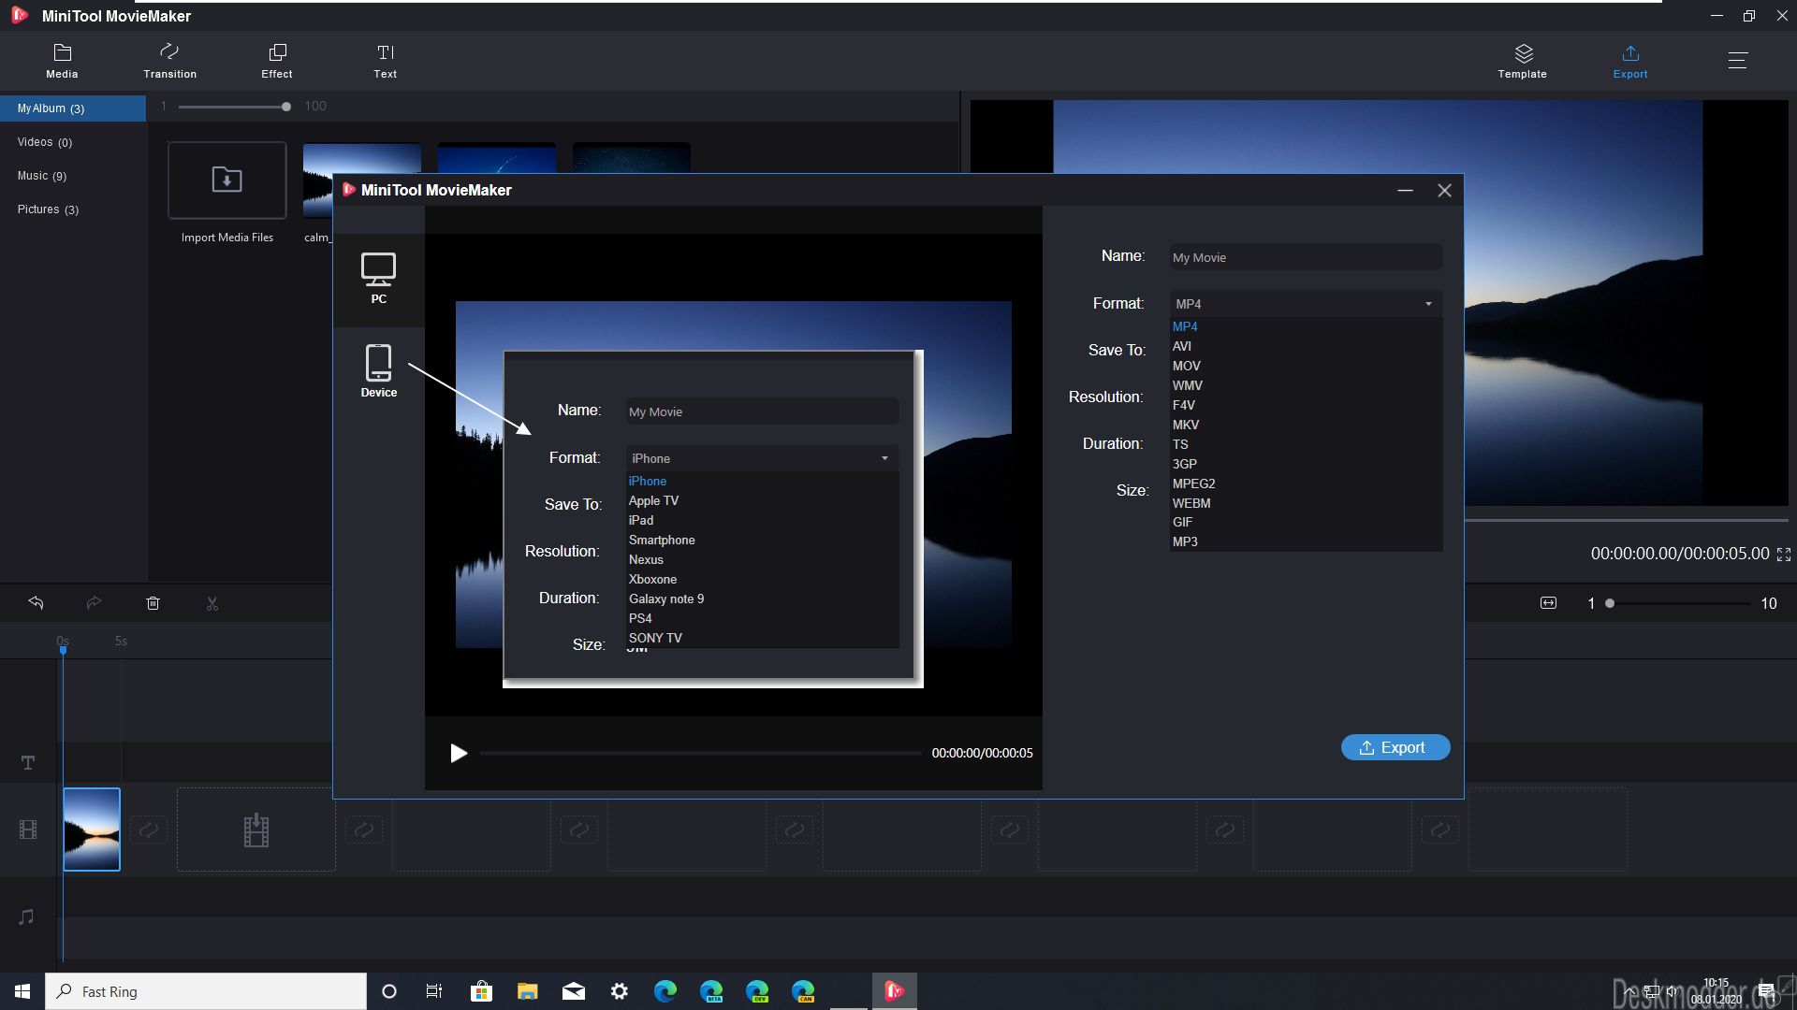Click the Import Media Files tile
Screen dimensions: 1797x1010
coord(227,180)
